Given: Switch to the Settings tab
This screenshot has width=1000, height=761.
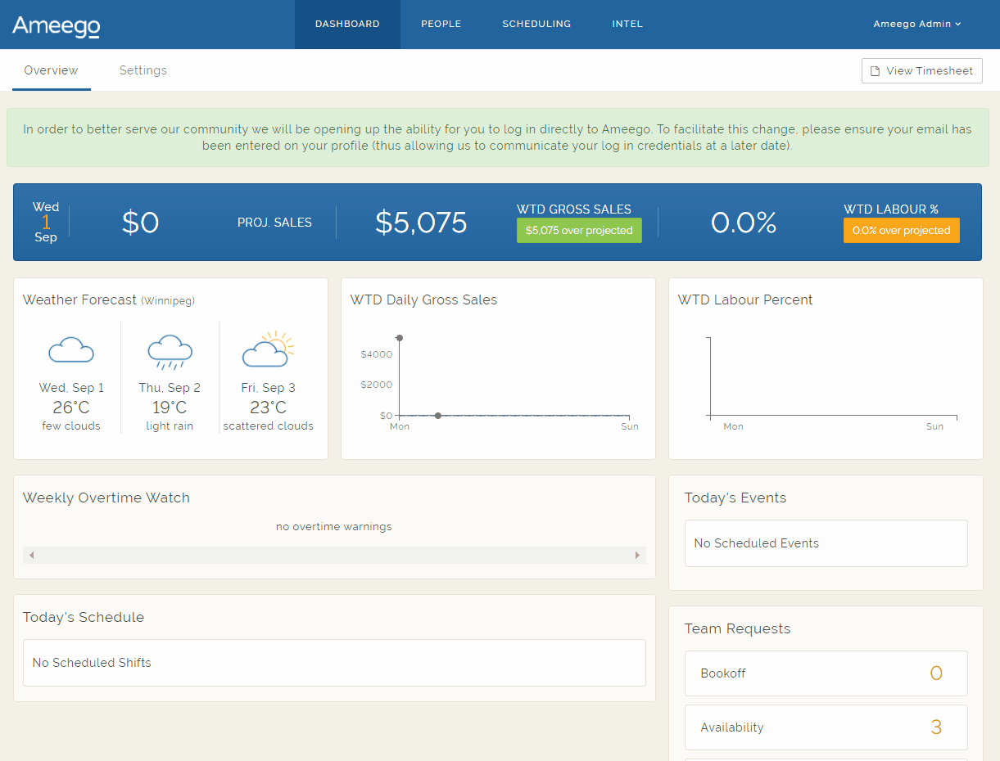Looking at the screenshot, I should 143,70.
